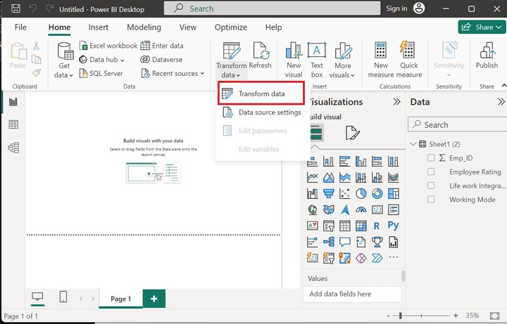The width and height of the screenshot is (507, 324).
Task: Open SQL Server data source
Action: pos(101,74)
